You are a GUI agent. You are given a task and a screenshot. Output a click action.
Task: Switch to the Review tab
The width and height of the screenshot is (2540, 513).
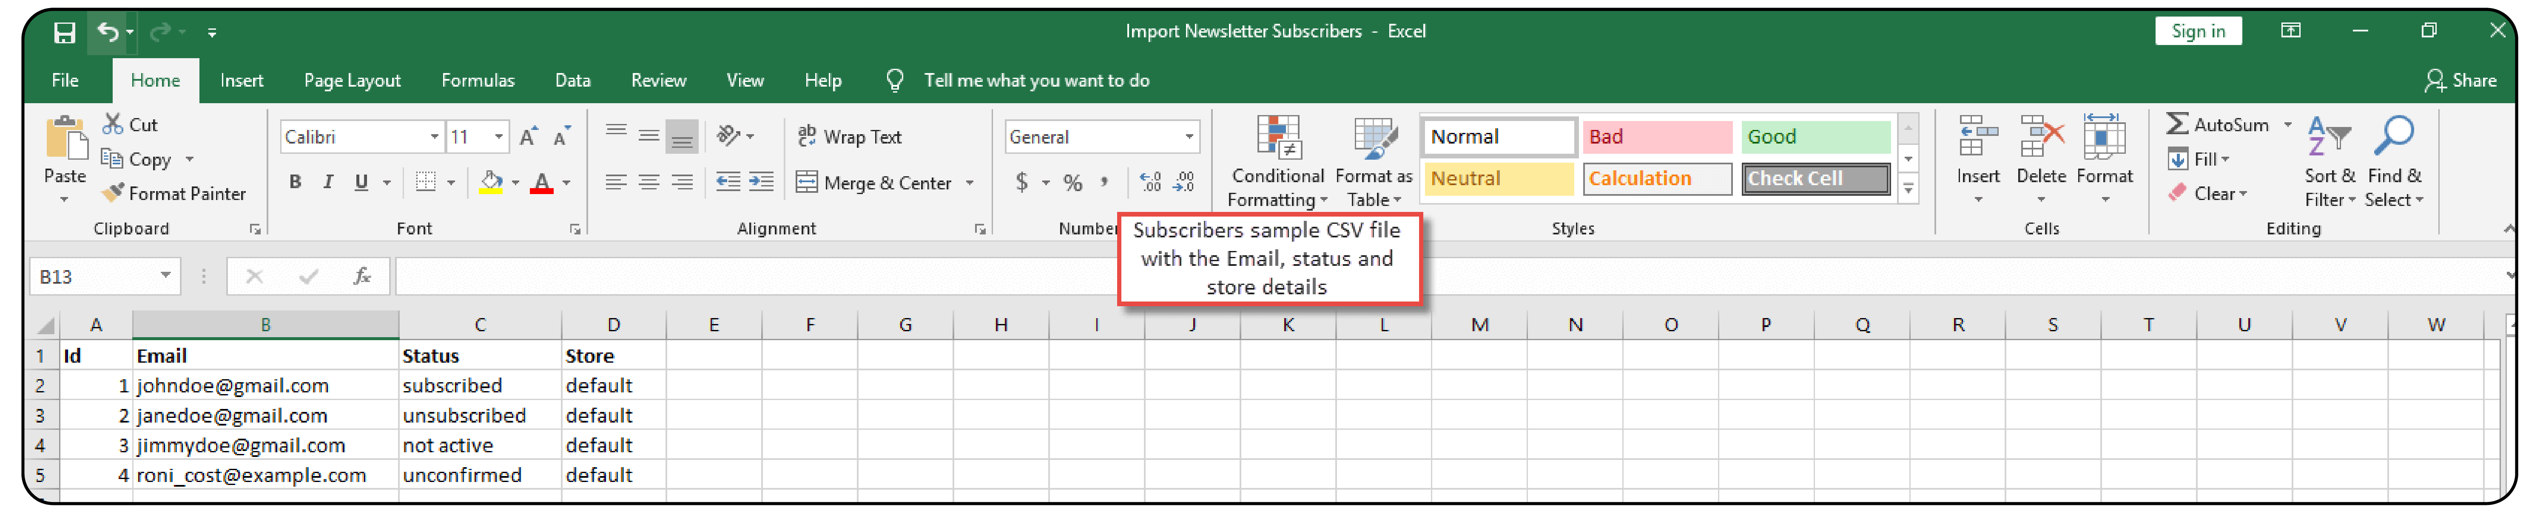coord(659,81)
